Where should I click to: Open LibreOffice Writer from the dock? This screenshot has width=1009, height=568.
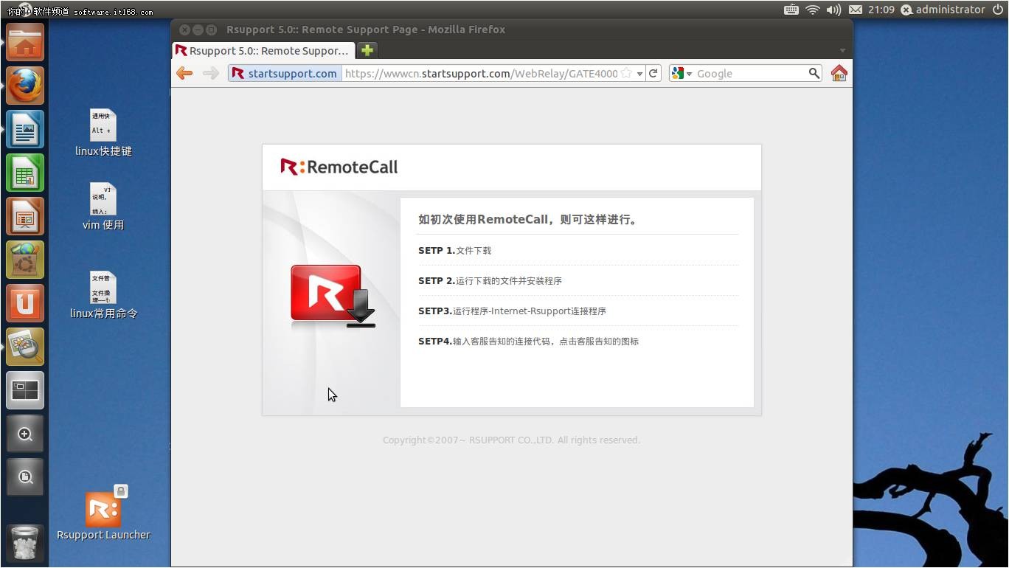pyautogui.click(x=25, y=129)
